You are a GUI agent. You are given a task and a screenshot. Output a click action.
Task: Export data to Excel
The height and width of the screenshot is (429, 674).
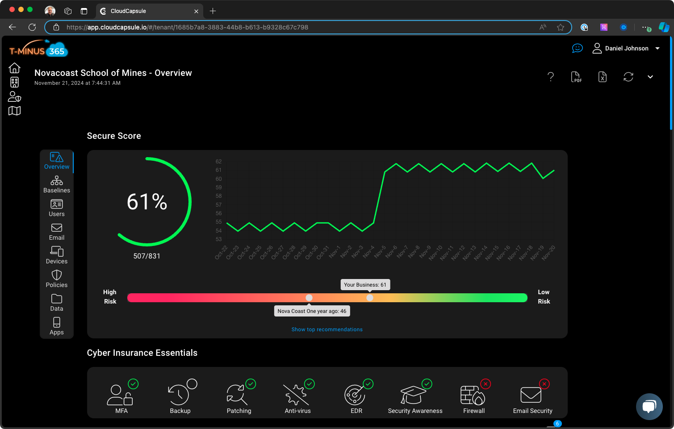pos(602,77)
